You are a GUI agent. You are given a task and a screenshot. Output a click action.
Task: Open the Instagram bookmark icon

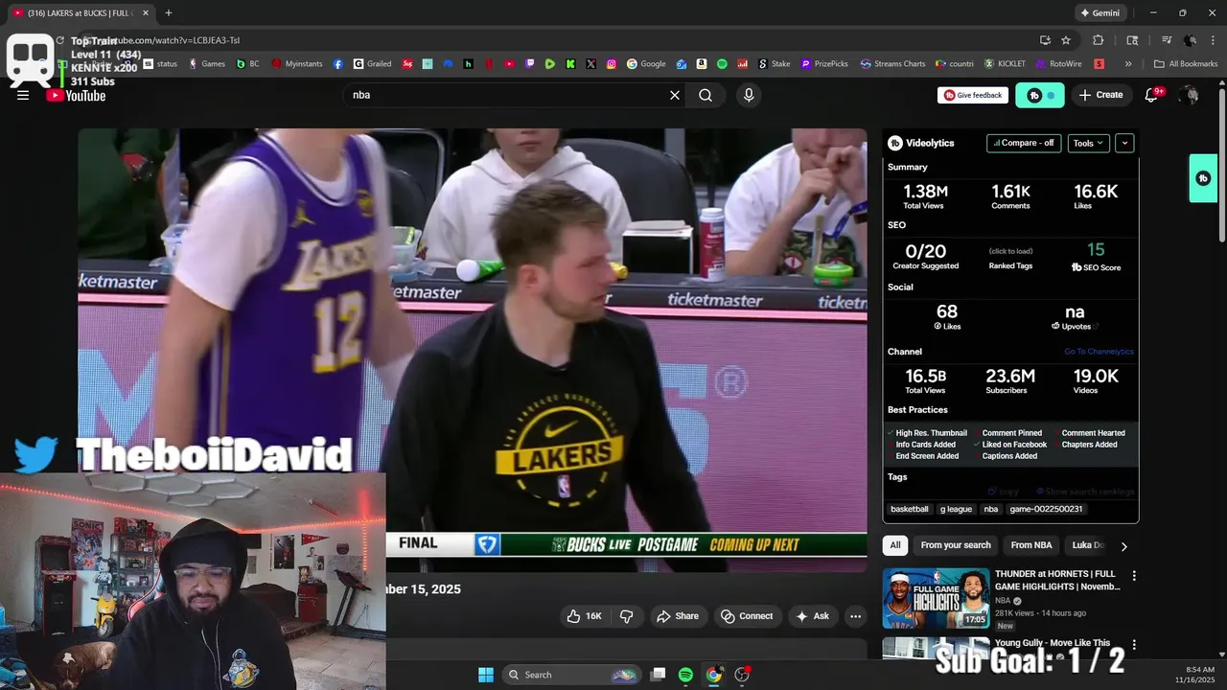(612, 64)
